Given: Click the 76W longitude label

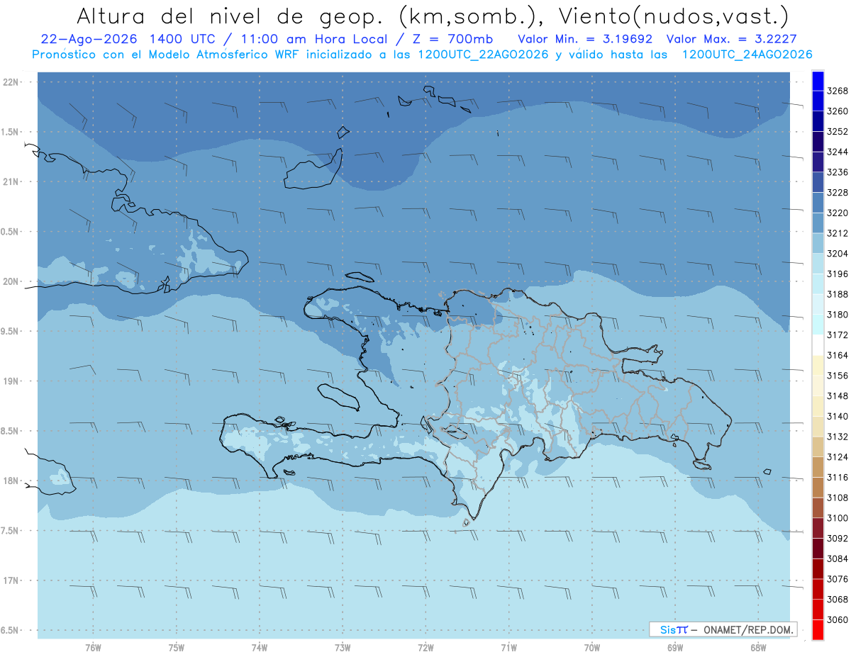Looking at the screenshot, I should (93, 648).
